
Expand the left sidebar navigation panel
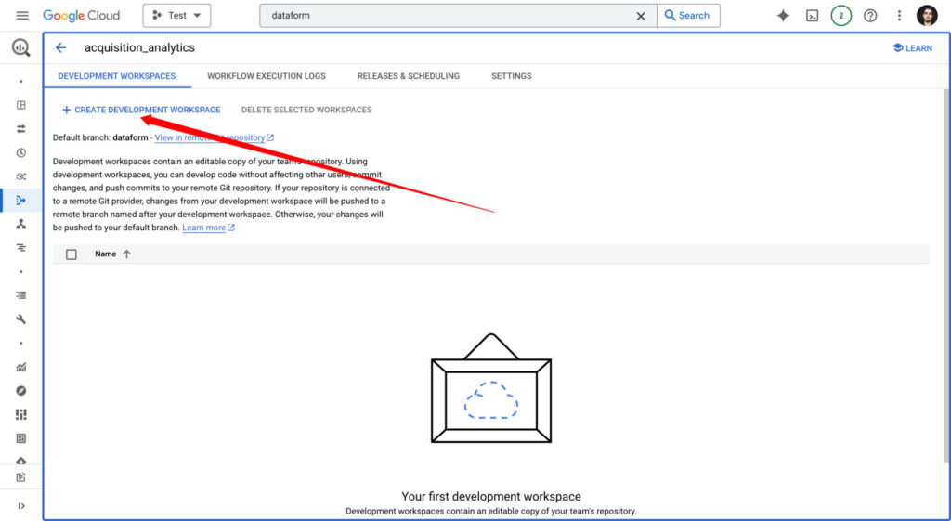[x=21, y=506]
